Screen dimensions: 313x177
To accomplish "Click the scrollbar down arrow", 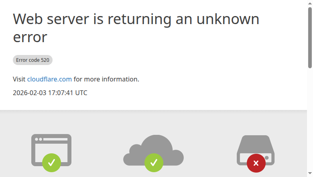I will [310, 173].
